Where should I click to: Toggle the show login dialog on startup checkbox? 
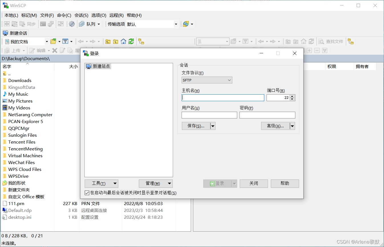[87, 193]
